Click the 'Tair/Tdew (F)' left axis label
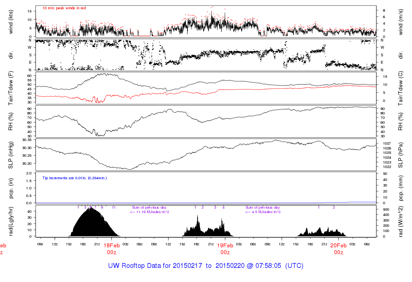The height and width of the screenshot is (282, 412). tap(11, 88)
